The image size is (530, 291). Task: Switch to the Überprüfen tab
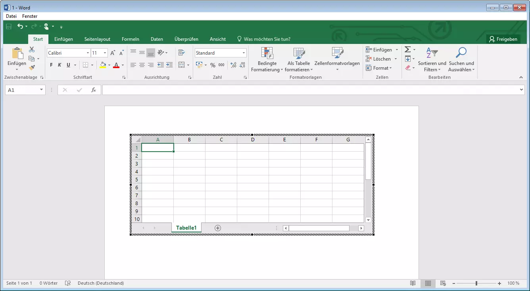coord(186,39)
